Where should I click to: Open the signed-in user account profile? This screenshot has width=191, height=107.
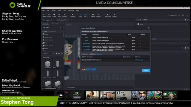click(x=172, y=15)
